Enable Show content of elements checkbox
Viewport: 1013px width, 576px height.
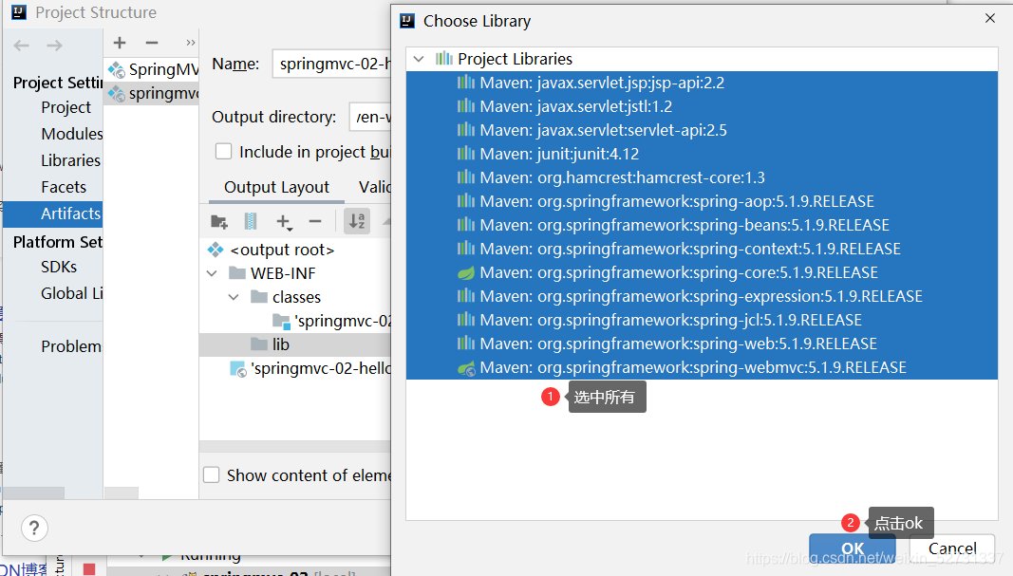point(212,475)
